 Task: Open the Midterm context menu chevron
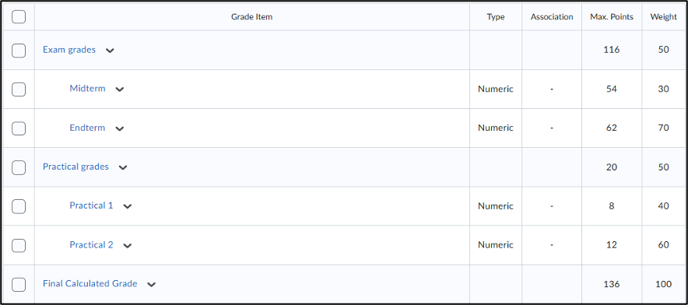point(119,89)
